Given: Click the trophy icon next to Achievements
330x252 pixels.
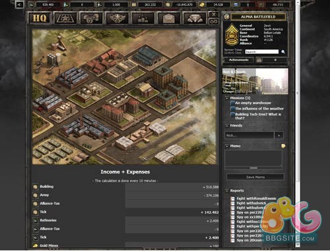Looking at the screenshot, I should pos(259,60).
